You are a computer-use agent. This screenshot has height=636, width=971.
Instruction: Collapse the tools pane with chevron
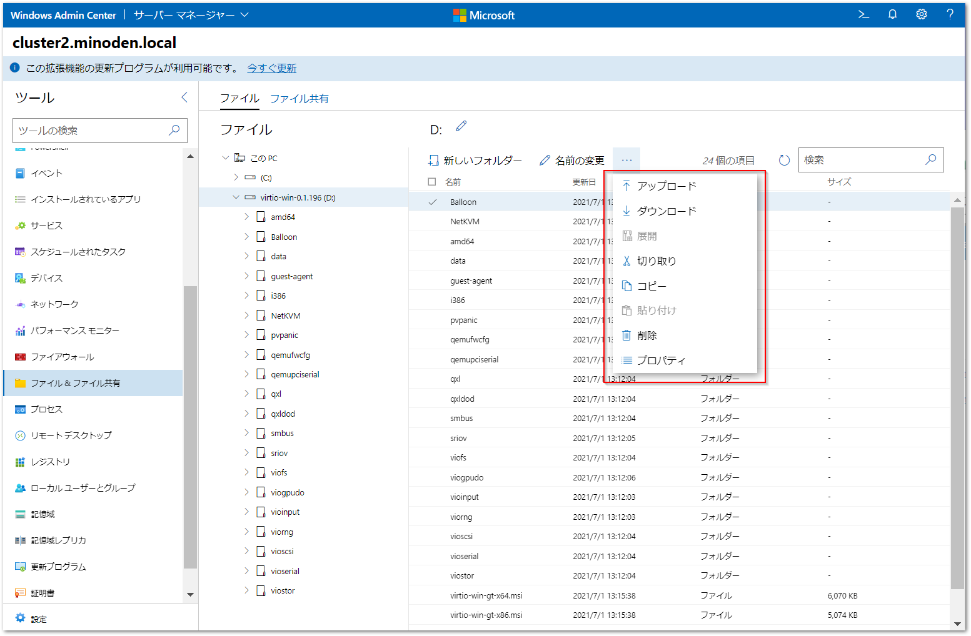tap(184, 97)
